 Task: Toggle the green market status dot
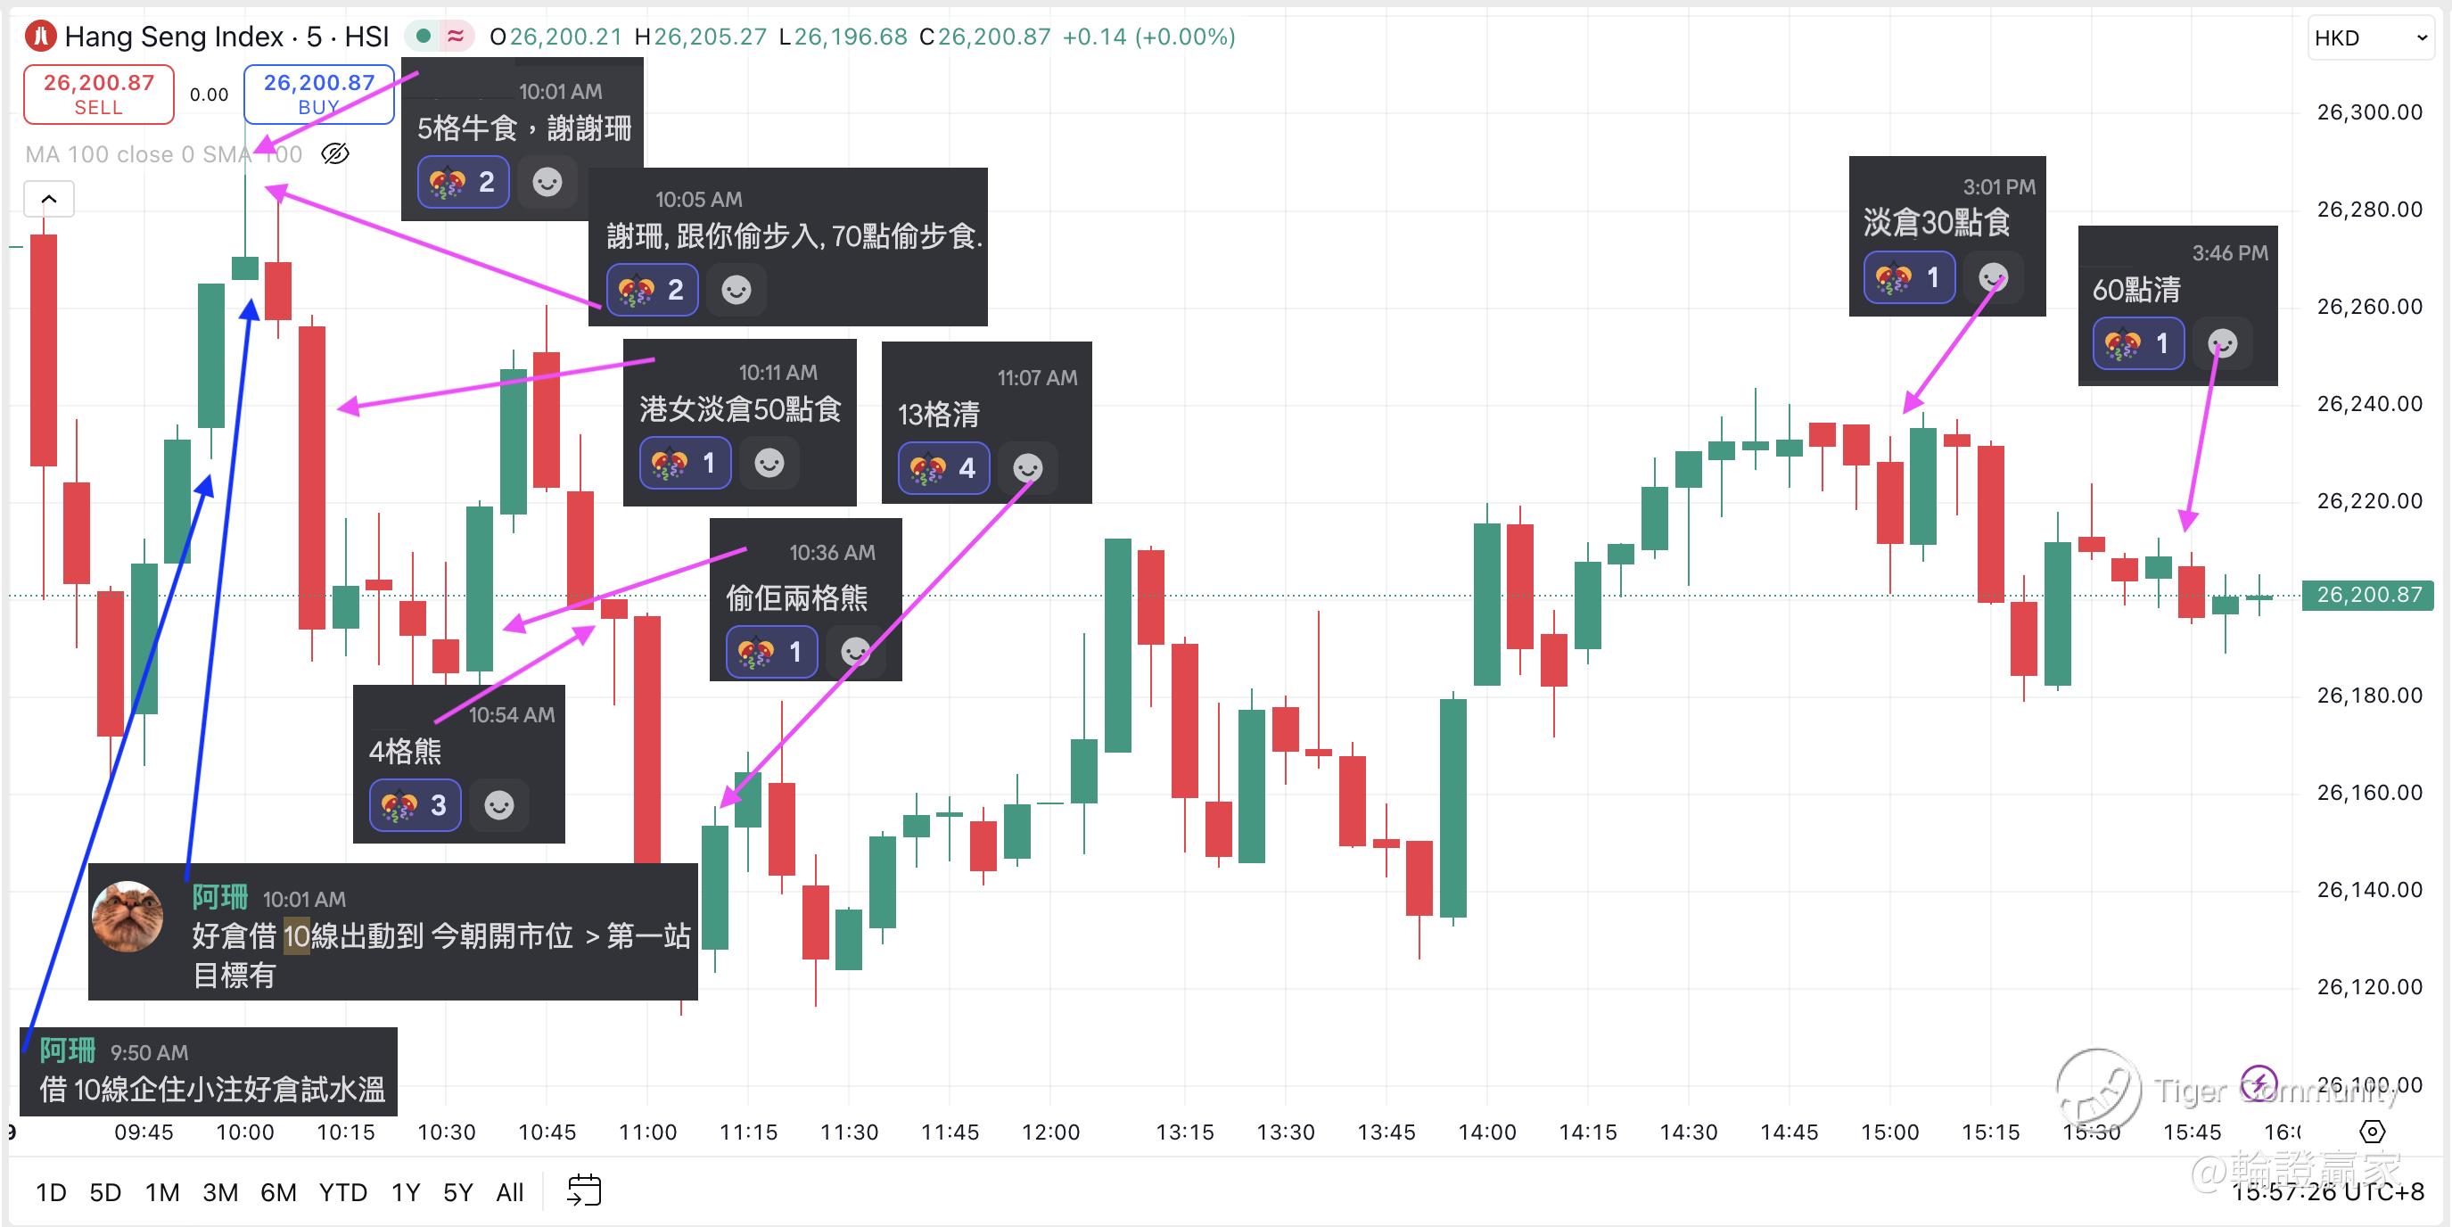[424, 37]
